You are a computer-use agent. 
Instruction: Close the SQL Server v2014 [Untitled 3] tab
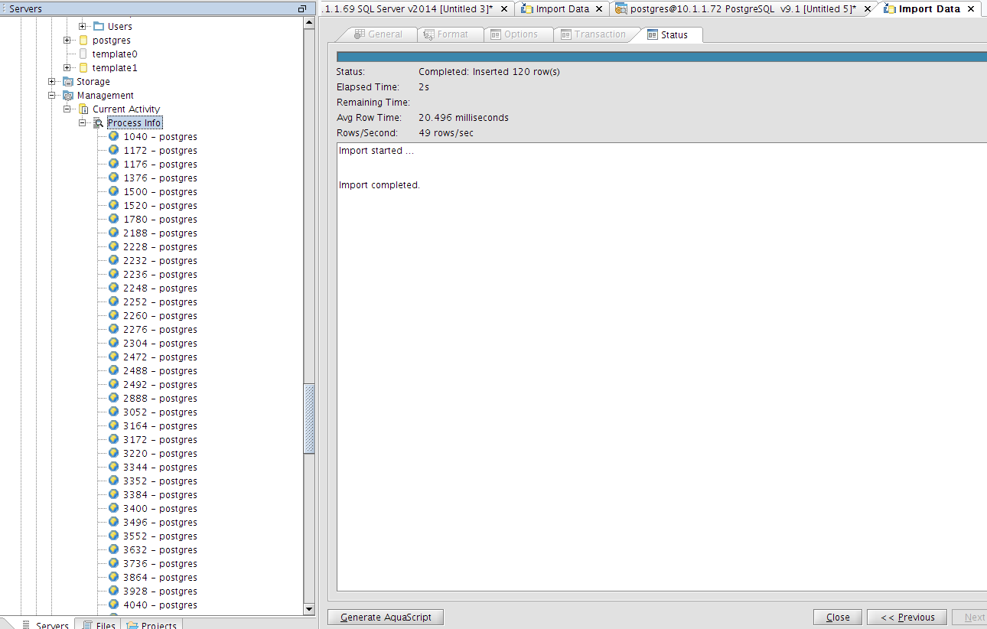(x=504, y=9)
